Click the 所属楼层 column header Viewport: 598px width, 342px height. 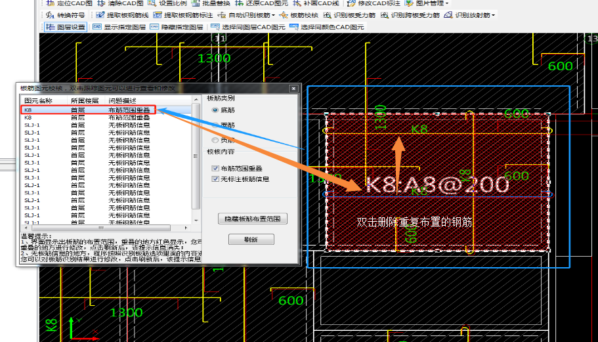coord(85,100)
